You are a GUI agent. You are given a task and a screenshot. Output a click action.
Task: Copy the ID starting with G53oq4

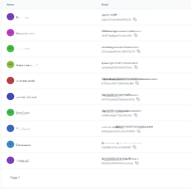pyautogui.click(x=139, y=52)
